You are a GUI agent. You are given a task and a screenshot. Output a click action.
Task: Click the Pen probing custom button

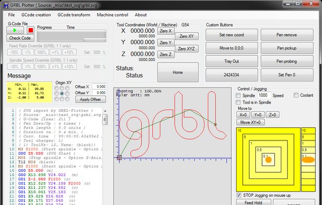tap(287, 61)
